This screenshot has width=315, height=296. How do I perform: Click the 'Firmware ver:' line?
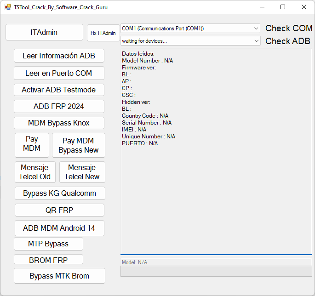click(139, 68)
